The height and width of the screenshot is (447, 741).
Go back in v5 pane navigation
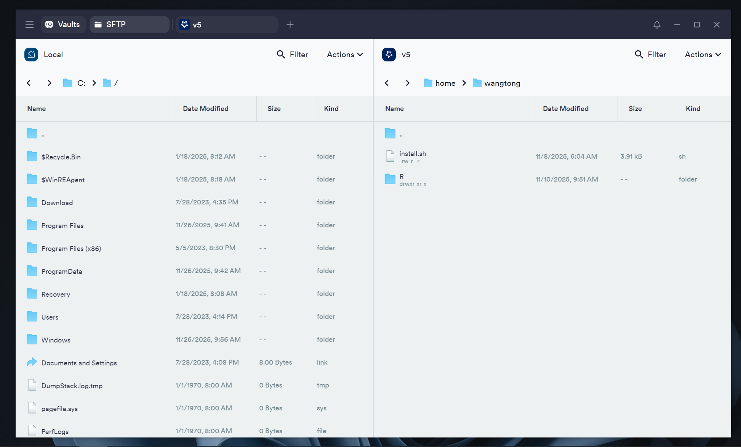click(x=387, y=83)
